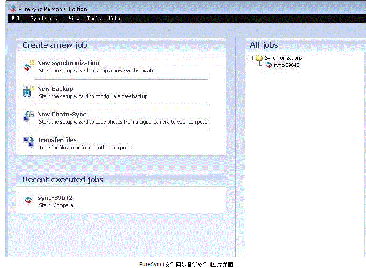Screen dimensions: 366x268
Task: Click the New Photo-Sync camera icon
Action: (29, 117)
